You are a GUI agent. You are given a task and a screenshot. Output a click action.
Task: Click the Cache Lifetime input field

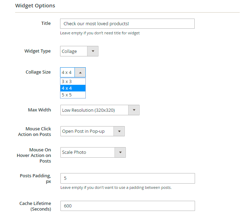click(x=127, y=206)
